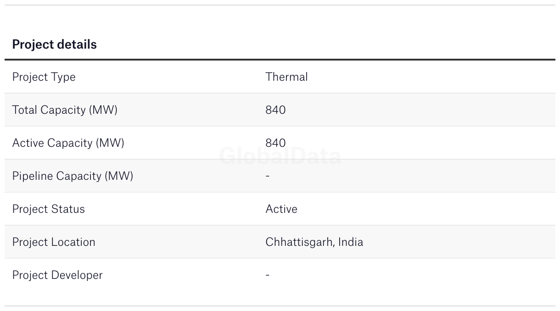
Task: Click the thick divider under Project details
Action: (280, 60)
